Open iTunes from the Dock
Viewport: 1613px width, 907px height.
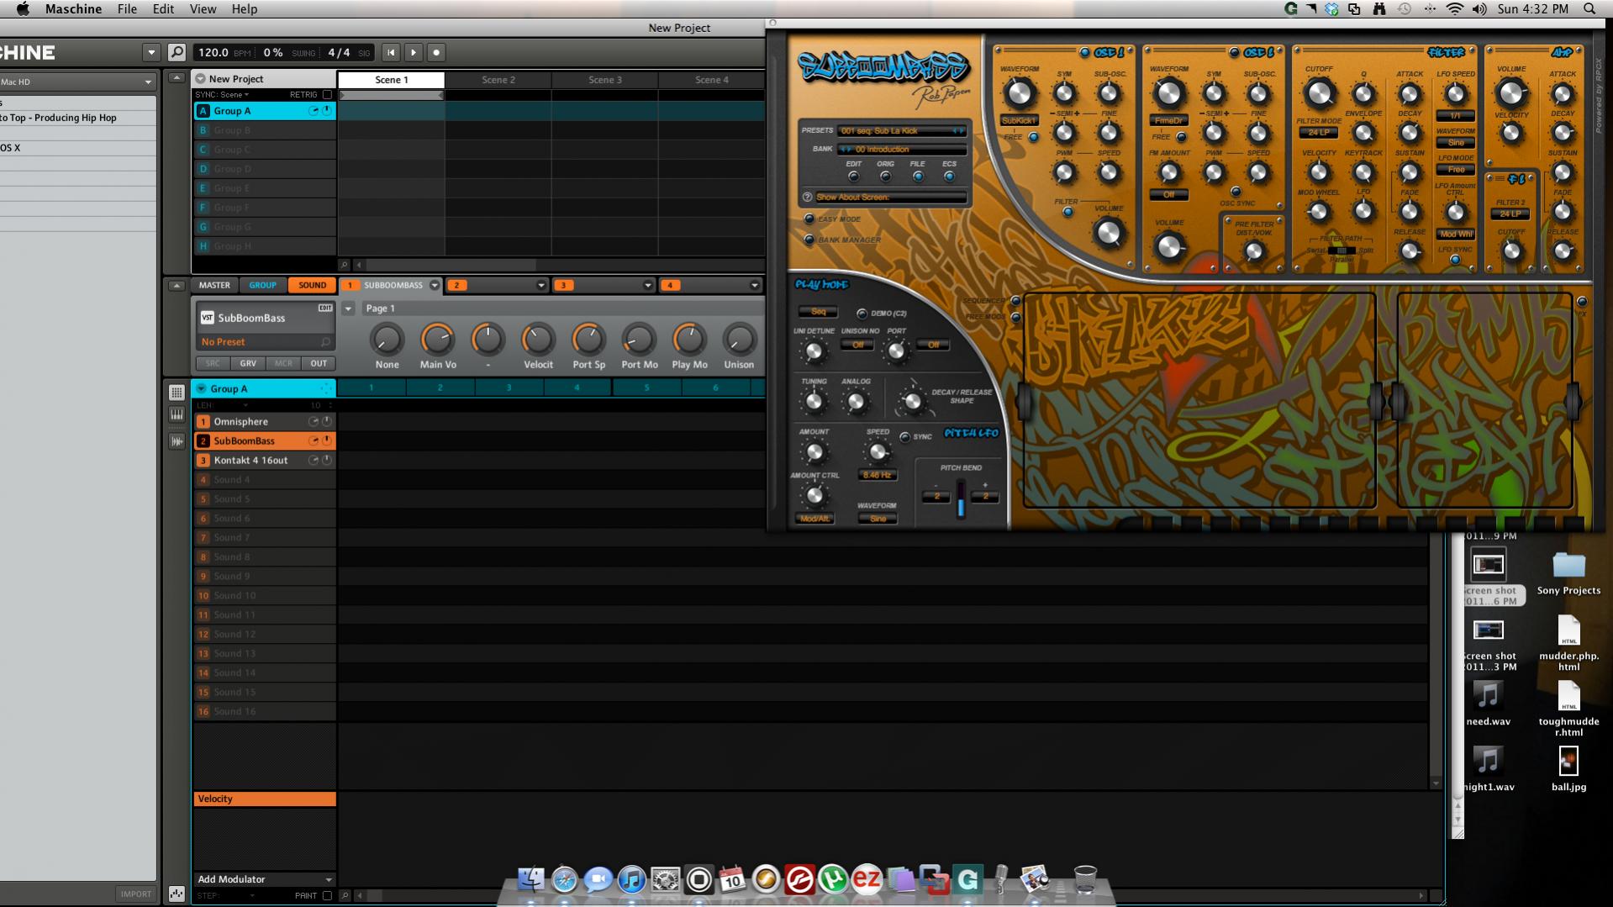pos(631,879)
